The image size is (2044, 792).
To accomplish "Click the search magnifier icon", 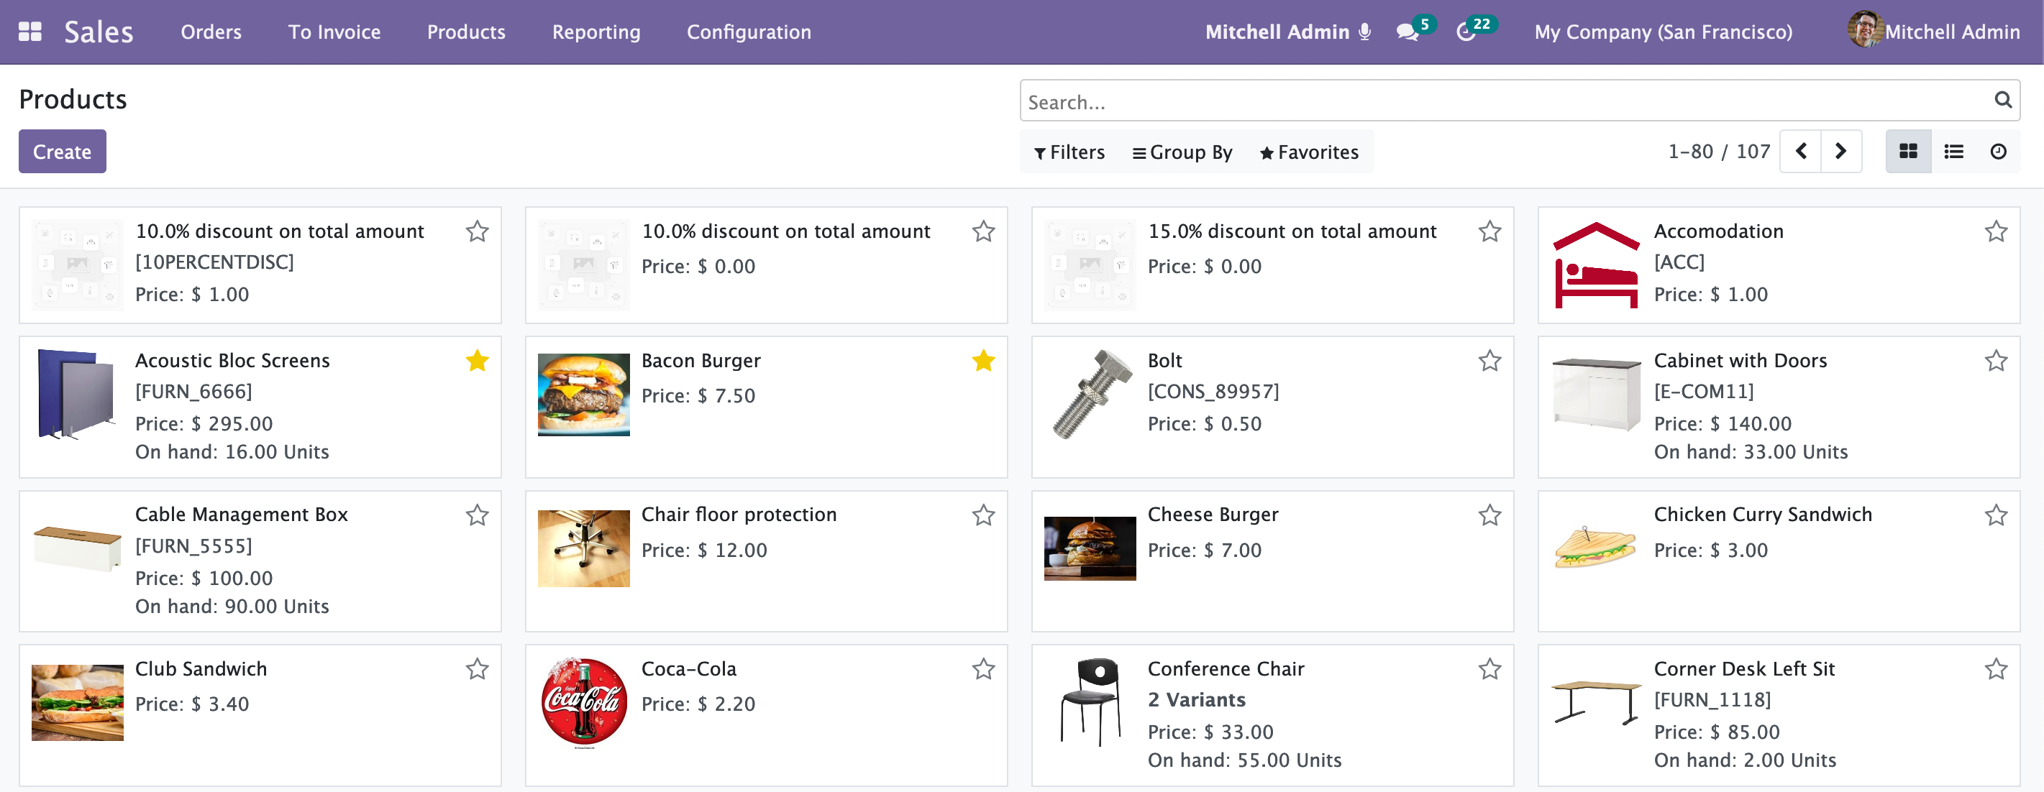I will (x=2002, y=100).
